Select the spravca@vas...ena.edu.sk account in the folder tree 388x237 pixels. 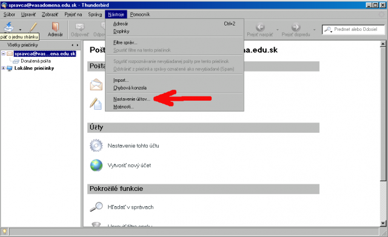coord(45,54)
